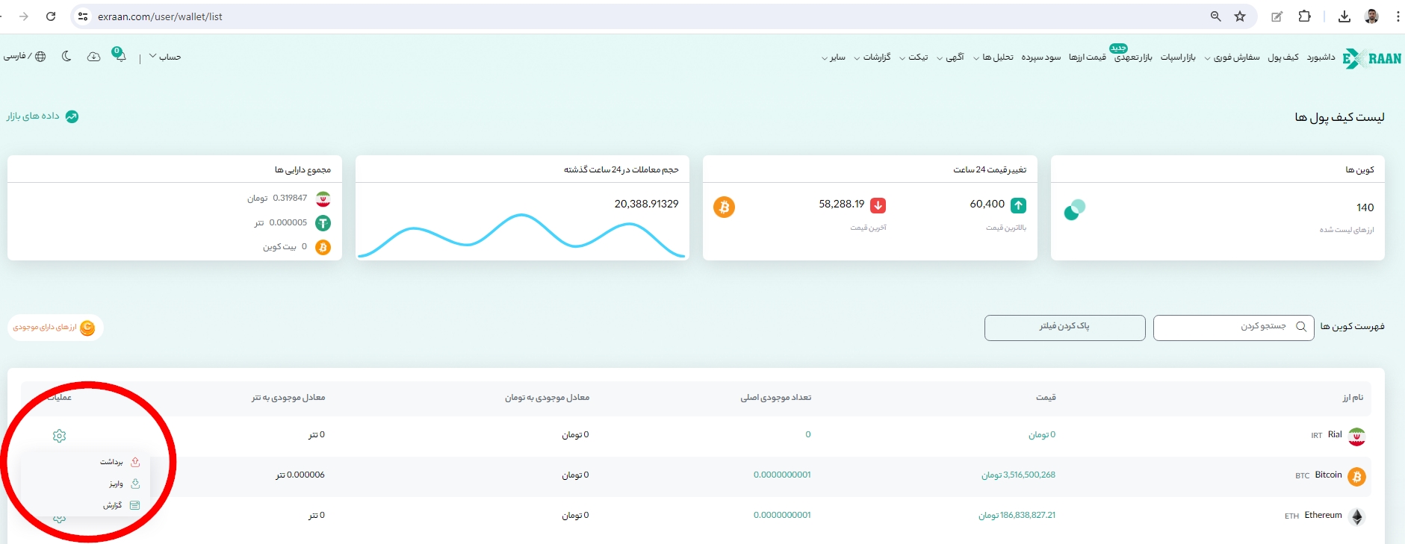Click نام ارز column header

coord(1353,398)
